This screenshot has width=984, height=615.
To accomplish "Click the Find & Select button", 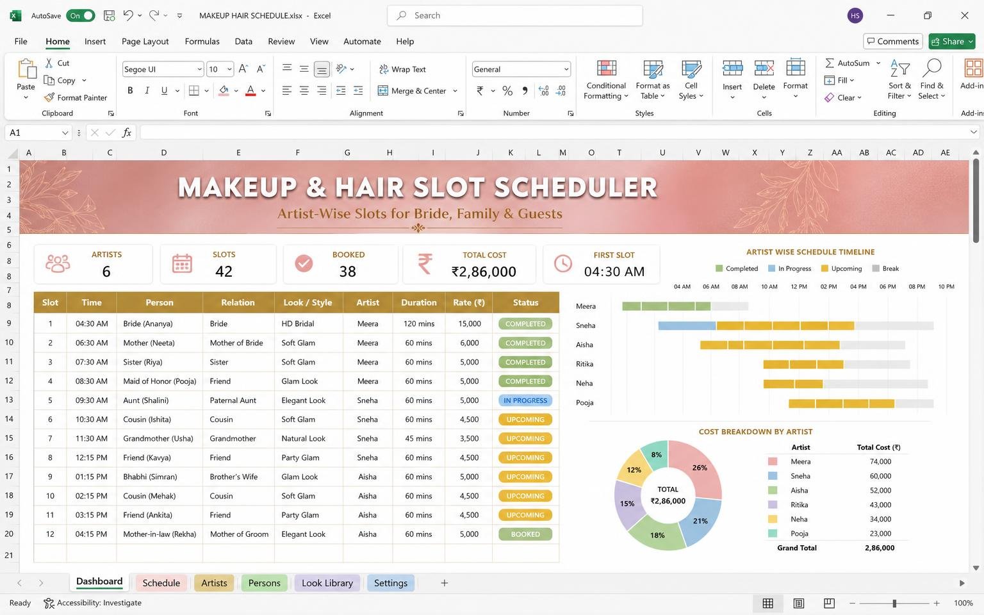I will [931, 80].
